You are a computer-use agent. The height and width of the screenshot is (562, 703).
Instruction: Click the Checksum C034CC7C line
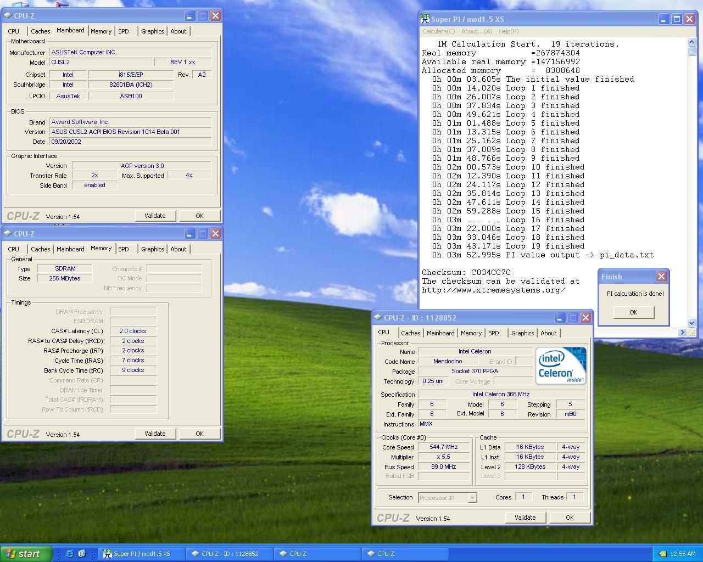point(466,272)
